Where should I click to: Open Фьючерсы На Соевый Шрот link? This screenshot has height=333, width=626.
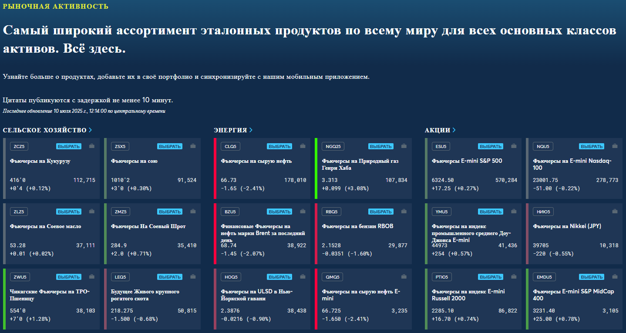pos(148,226)
